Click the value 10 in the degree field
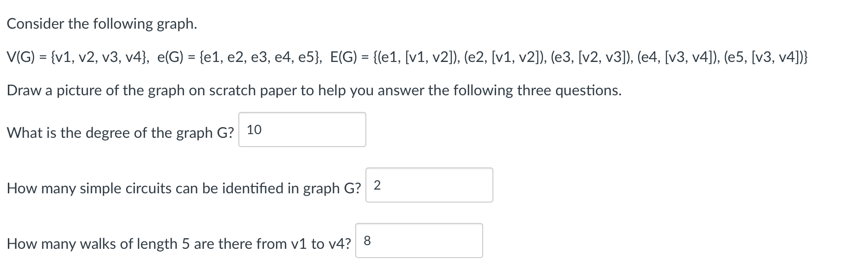 (x=254, y=130)
